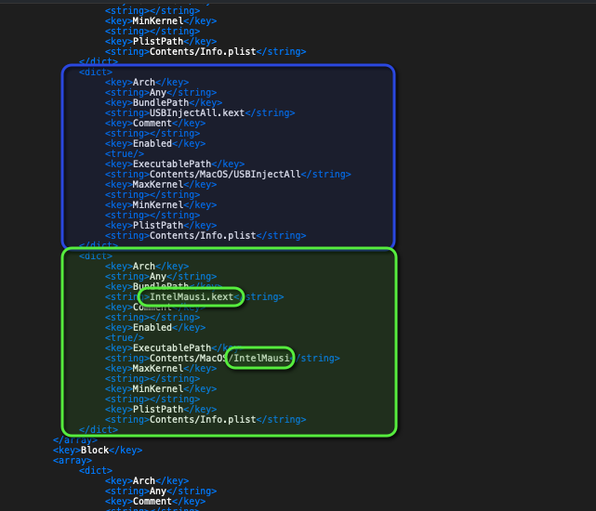596x511 pixels.
Task: Click the closing </array> tag above Block
Action: point(75,439)
